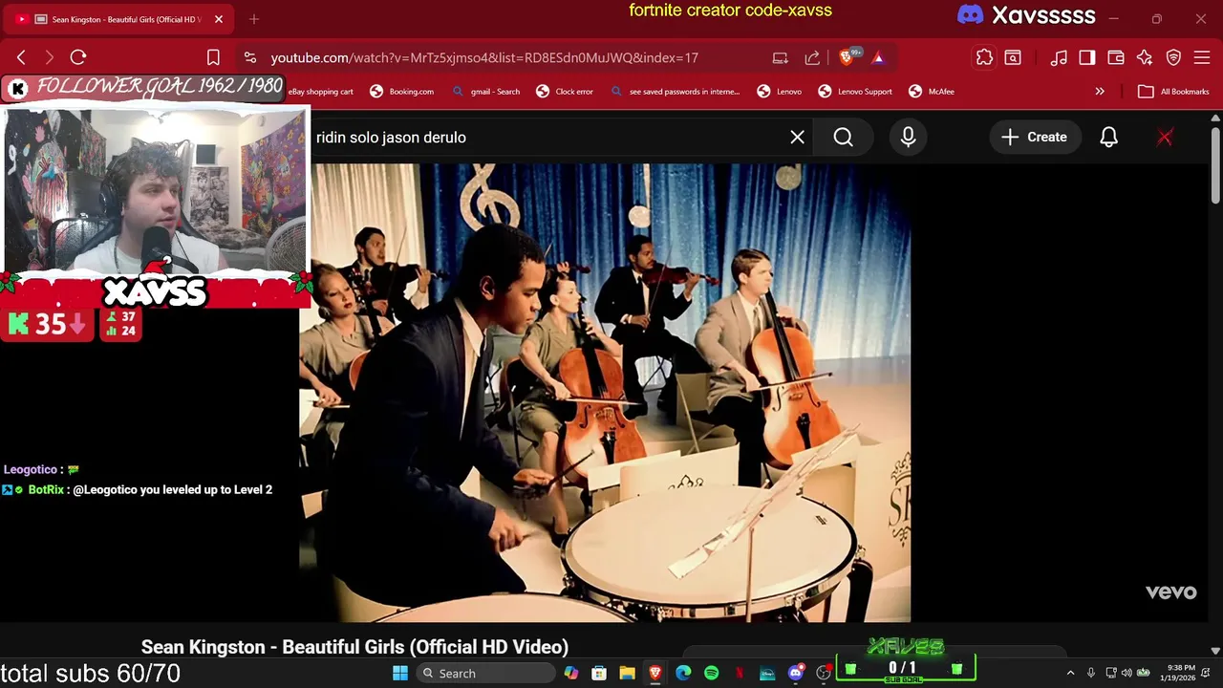1223x688 pixels.
Task: Click the Windows taskbar Search box
Action: point(486,674)
